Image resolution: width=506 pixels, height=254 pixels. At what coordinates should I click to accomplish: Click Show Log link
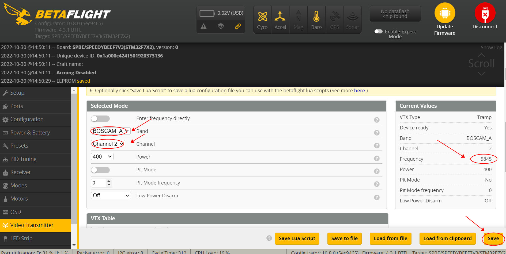(x=491, y=48)
